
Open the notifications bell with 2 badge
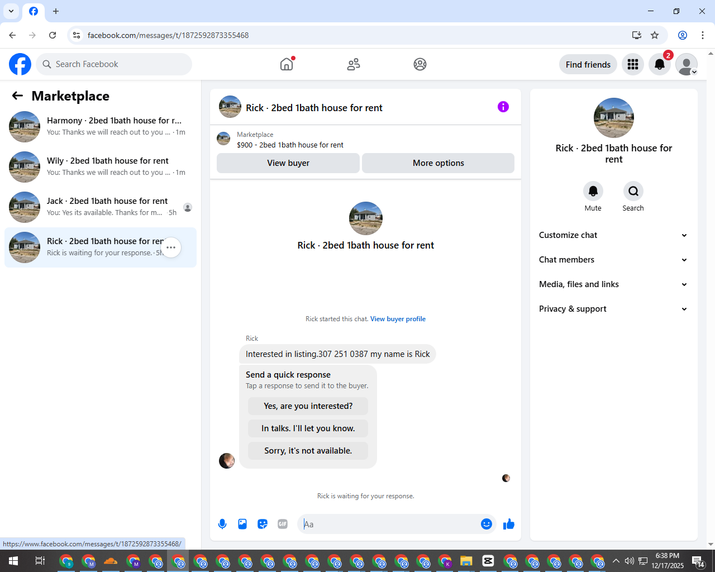pos(660,64)
